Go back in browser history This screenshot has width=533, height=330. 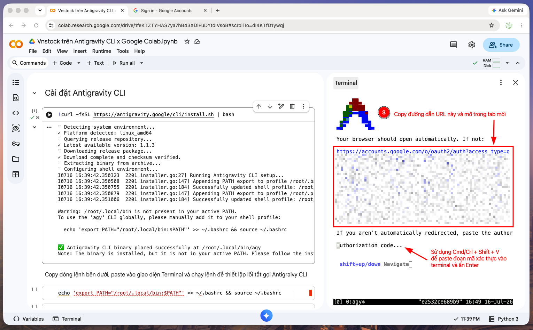pos(11,25)
